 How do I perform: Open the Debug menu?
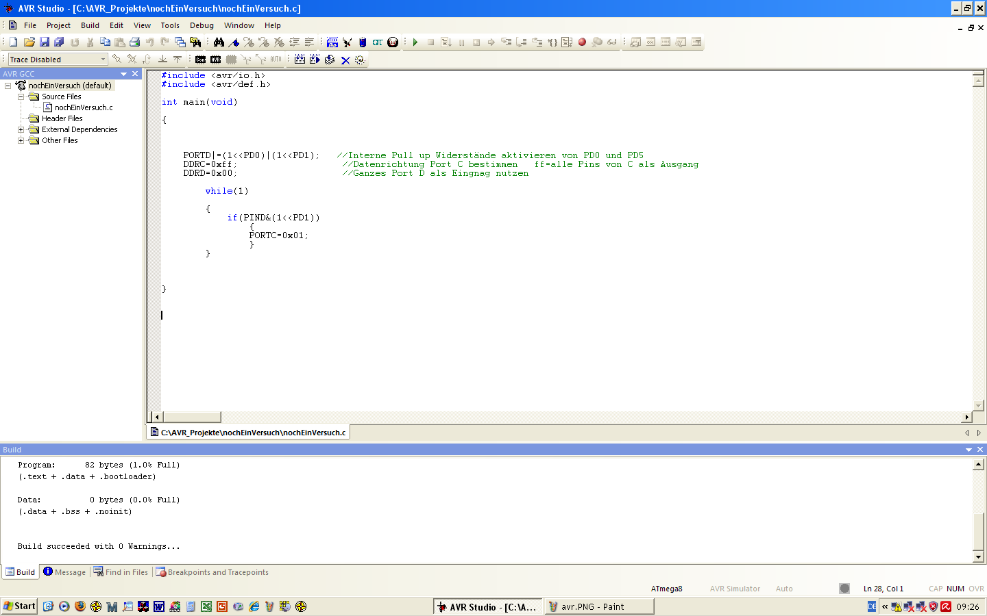point(202,25)
